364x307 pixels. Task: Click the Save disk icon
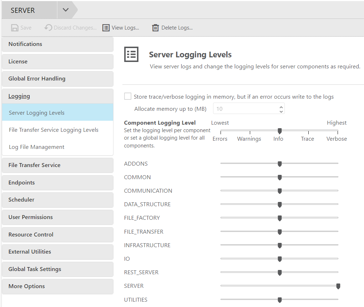point(15,28)
